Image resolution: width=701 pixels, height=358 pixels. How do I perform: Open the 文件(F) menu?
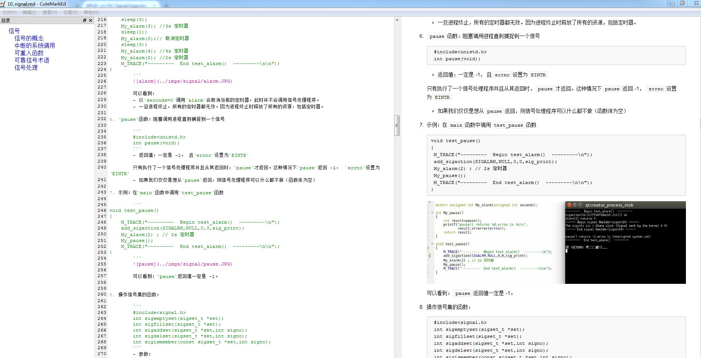pos(10,12)
